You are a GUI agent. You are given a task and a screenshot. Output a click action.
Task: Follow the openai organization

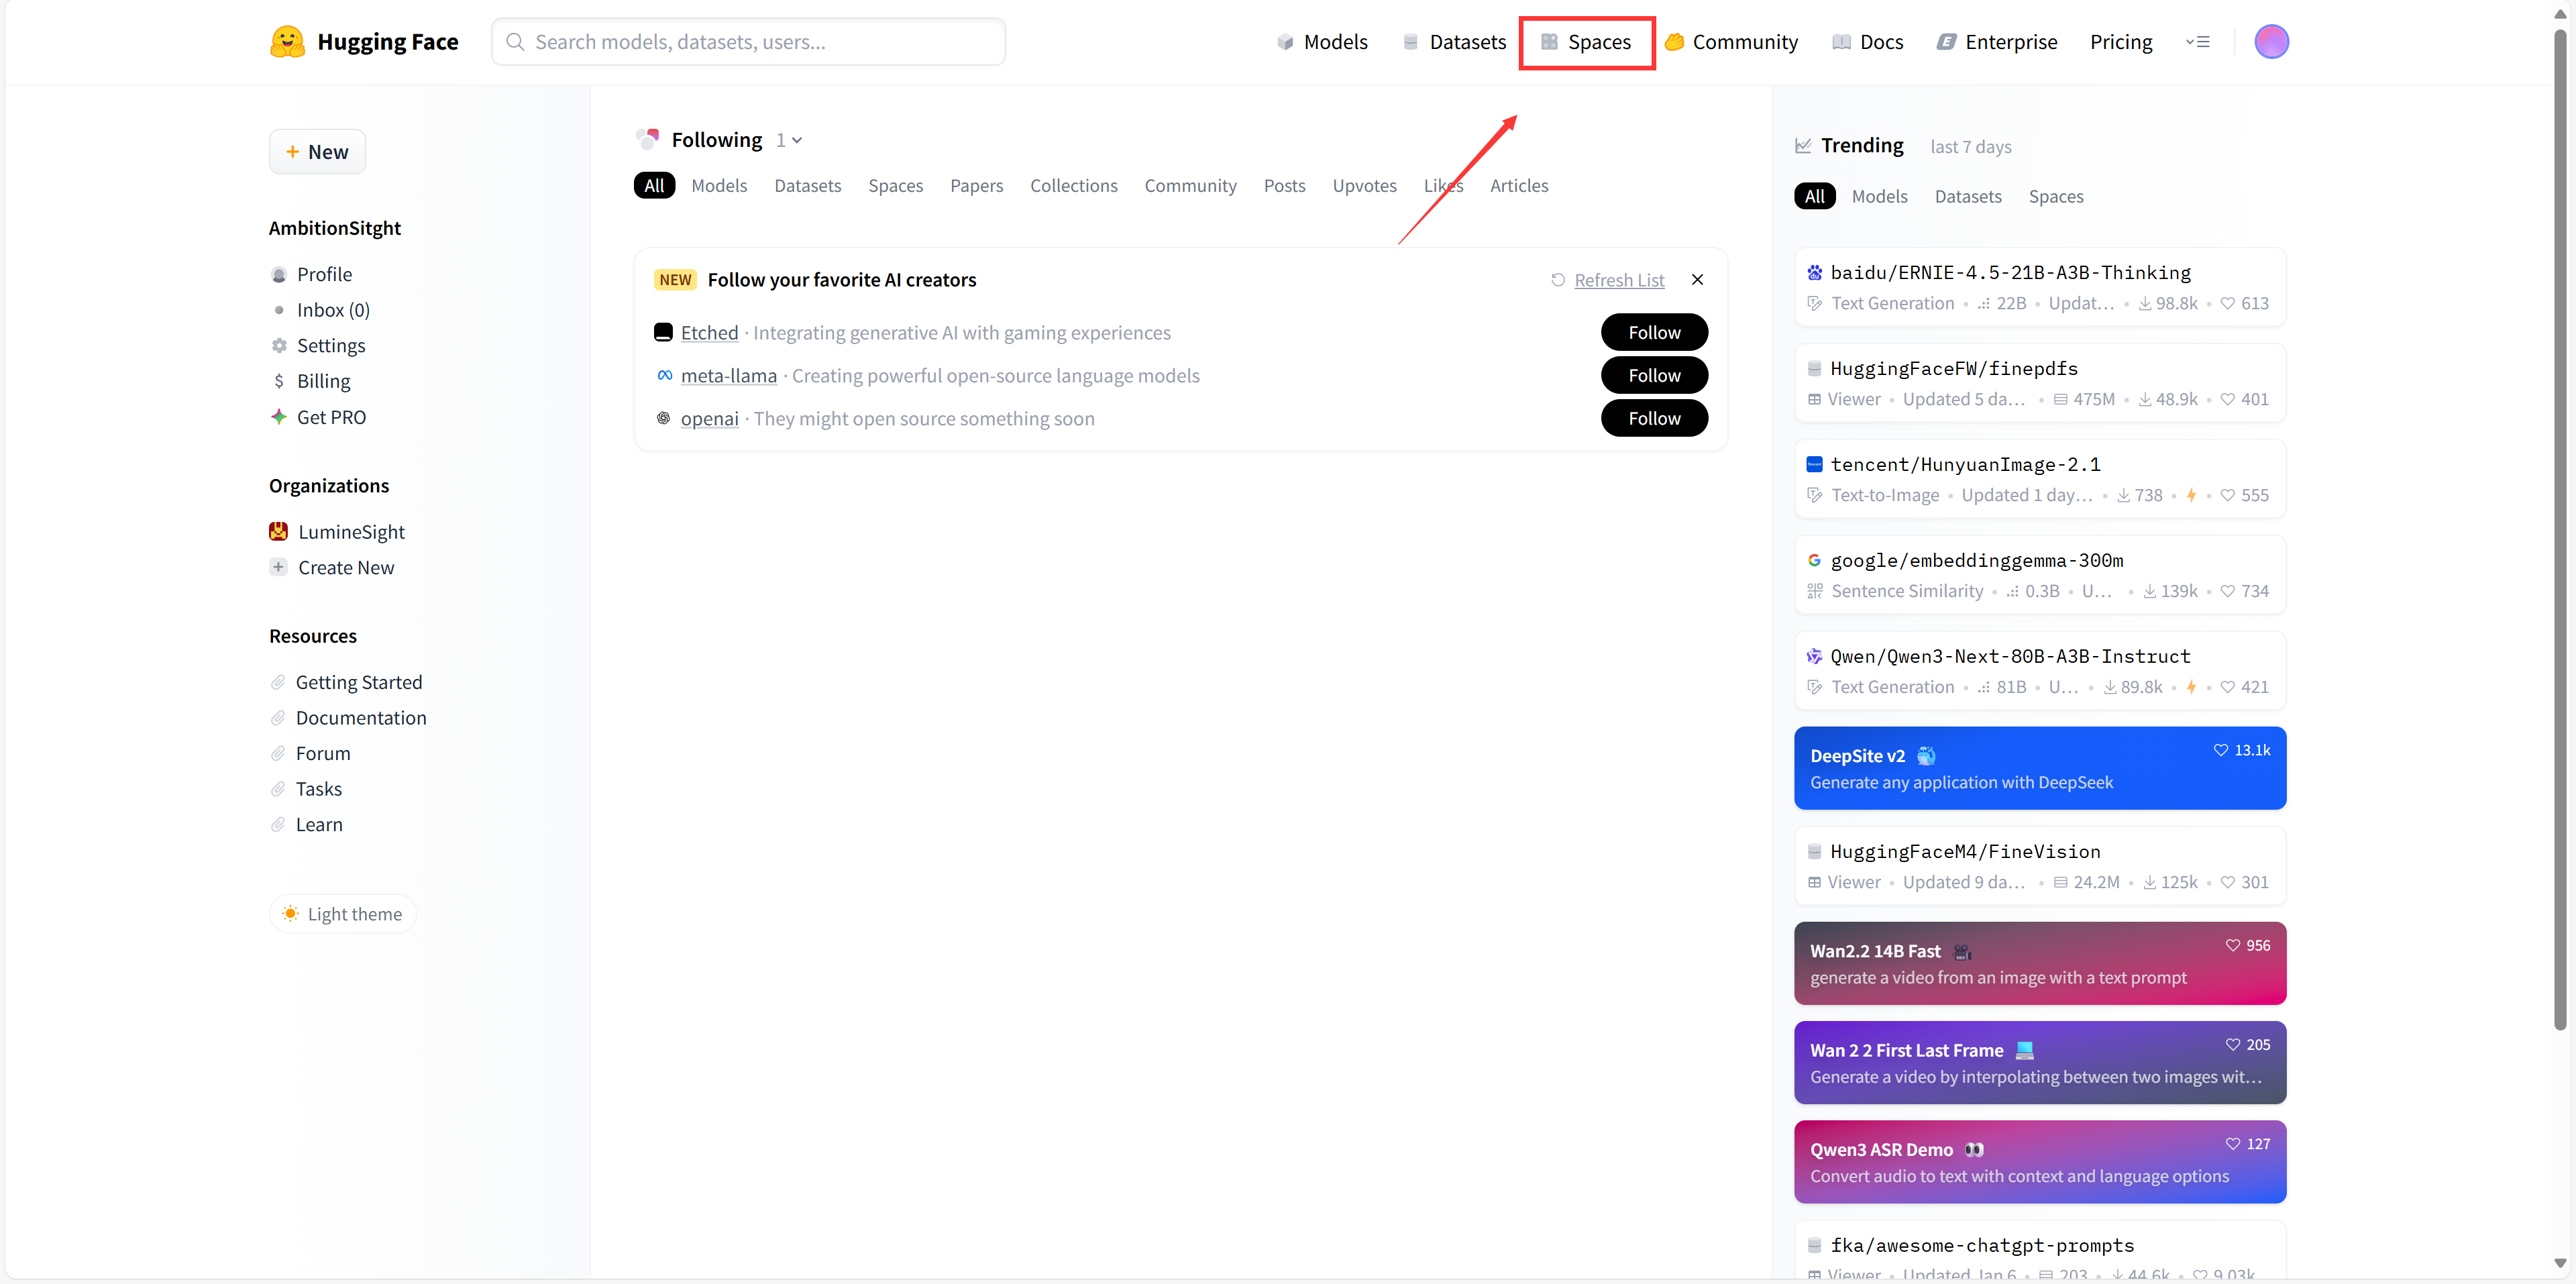[1653, 418]
